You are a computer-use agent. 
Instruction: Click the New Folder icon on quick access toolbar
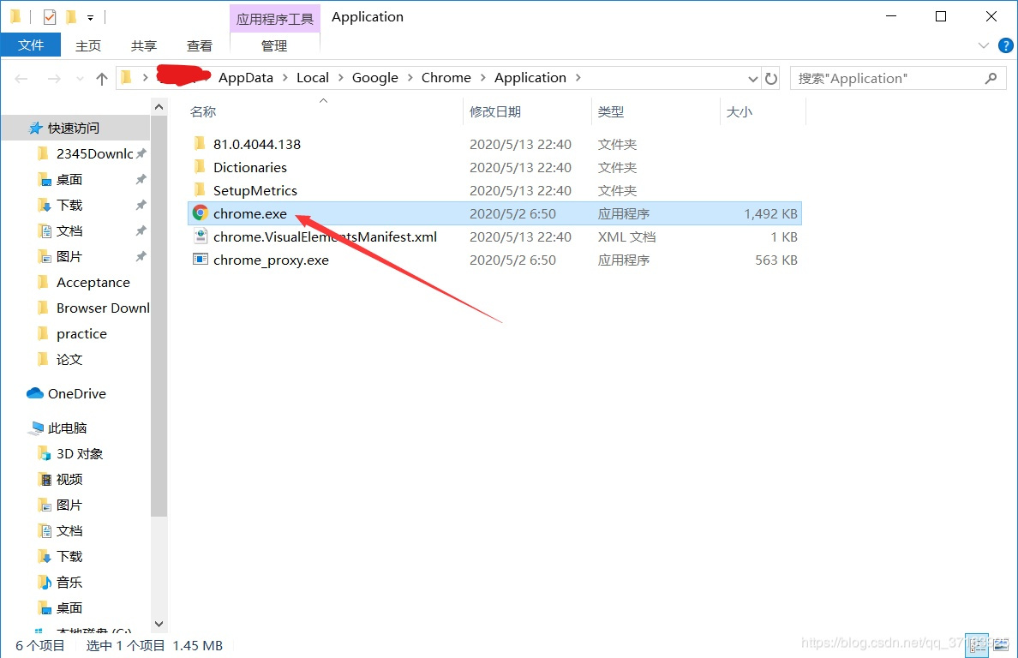point(70,15)
